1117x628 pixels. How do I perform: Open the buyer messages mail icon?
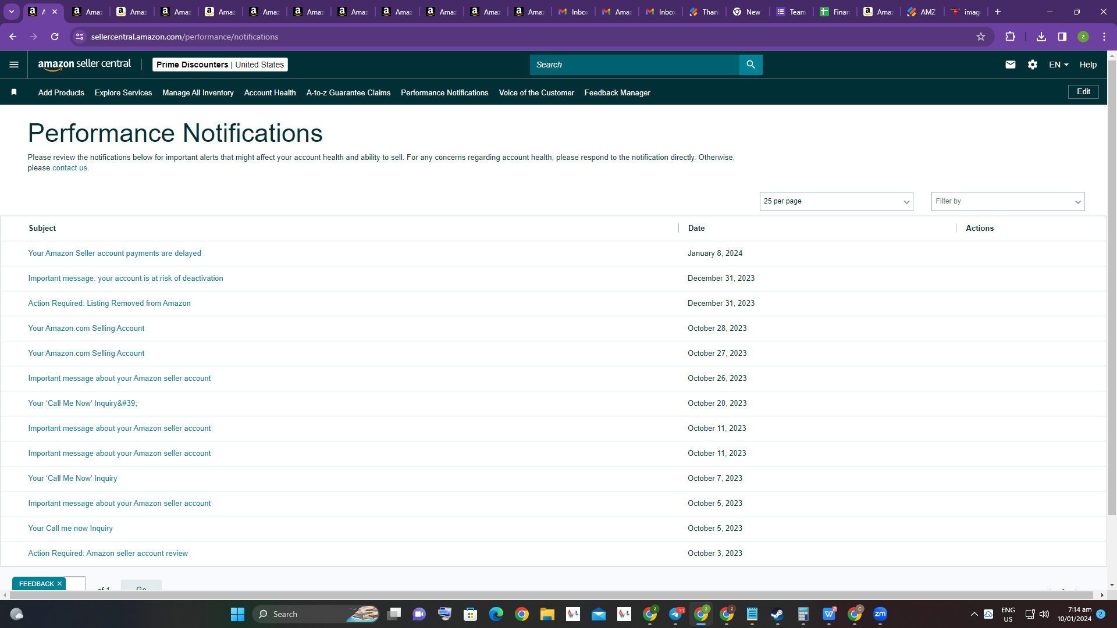point(1011,65)
